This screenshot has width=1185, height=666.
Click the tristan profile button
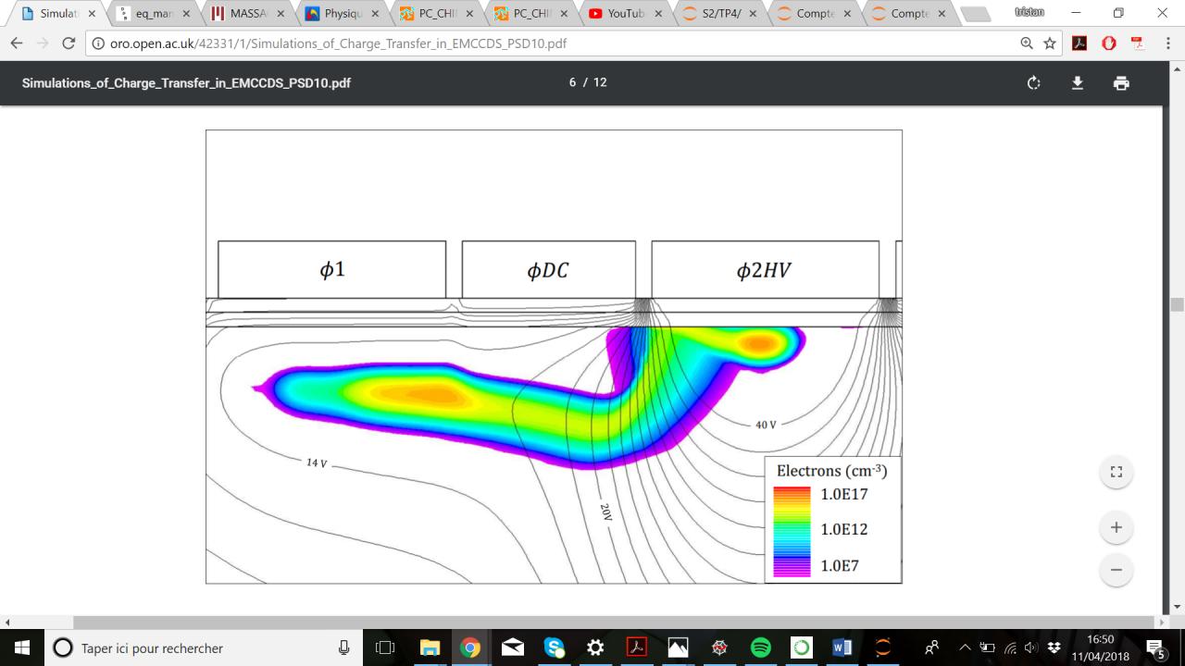click(1029, 12)
